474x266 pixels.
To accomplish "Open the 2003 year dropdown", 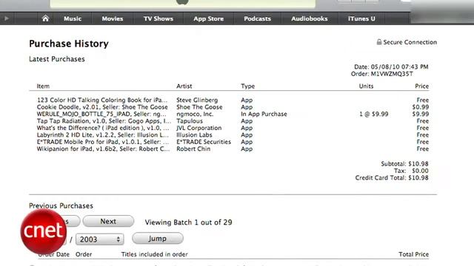I will point(100,239).
